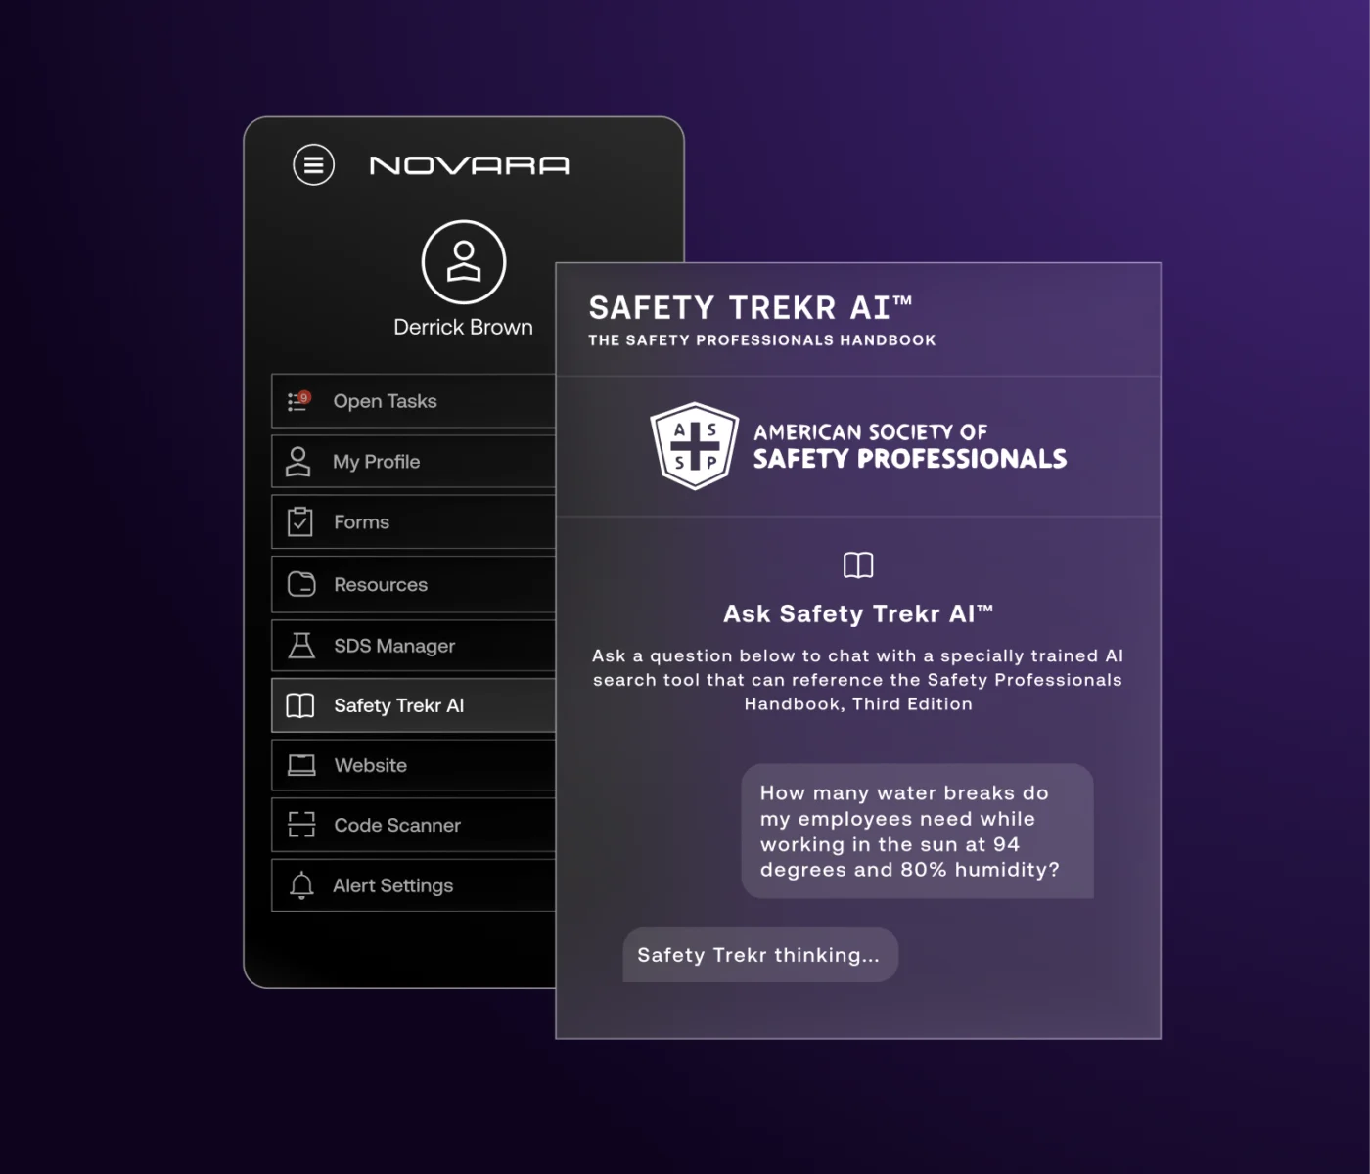Open the hamburger menu icon

point(313,164)
